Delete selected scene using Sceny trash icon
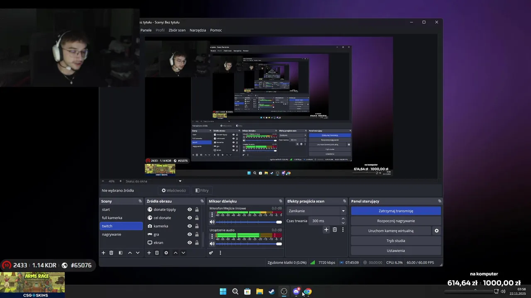 click(x=111, y=253)
